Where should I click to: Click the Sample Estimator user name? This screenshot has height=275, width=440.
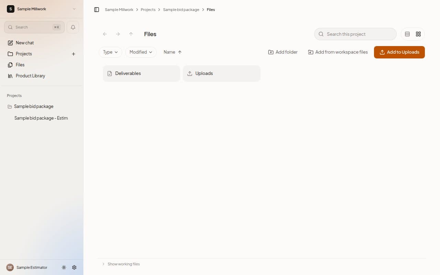(x=32, y=267)
